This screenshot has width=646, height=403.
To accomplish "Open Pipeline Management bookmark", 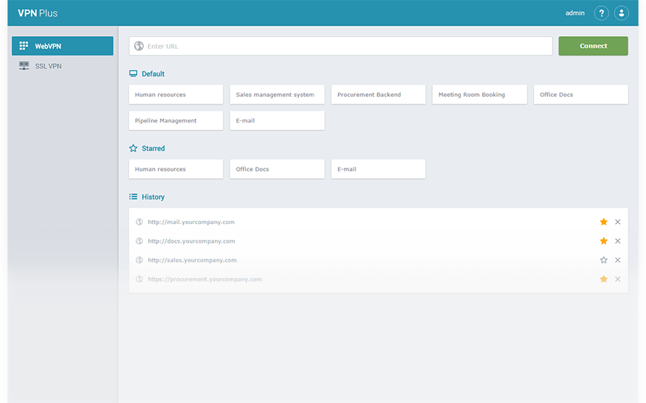I will point(175,120).
